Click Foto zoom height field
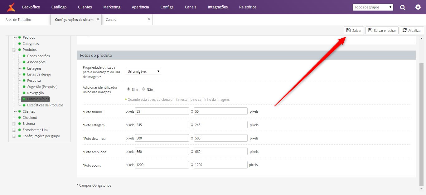The image size is (426, 195). 220,165
